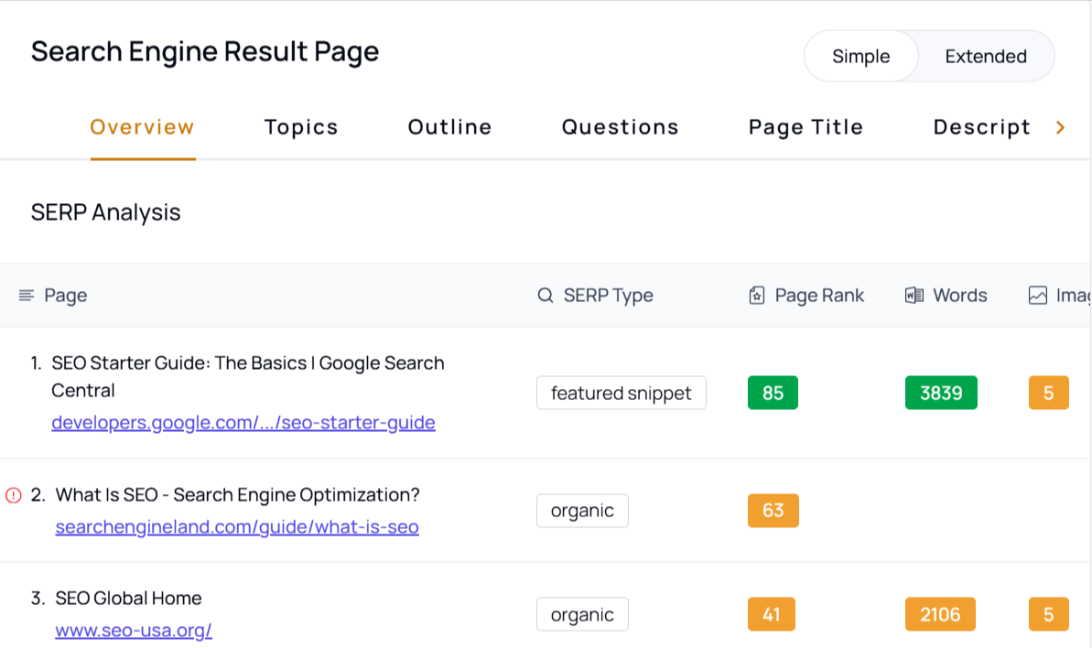Open the partially visible Description tab
Viewport: 1092px width, 648px height.
tap(981, 126)
